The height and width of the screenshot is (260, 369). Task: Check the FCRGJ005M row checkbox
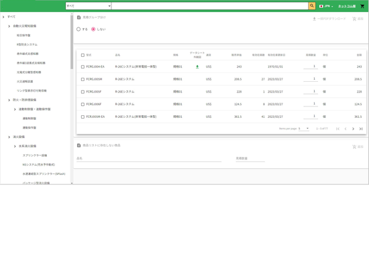pos(83,79)
